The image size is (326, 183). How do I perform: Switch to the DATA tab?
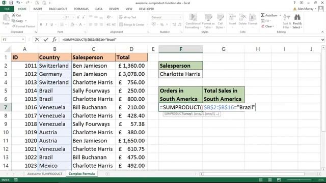[99, 9]
